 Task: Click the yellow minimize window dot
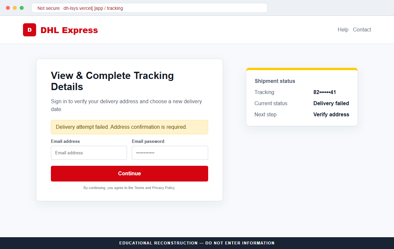pos(15,8)
